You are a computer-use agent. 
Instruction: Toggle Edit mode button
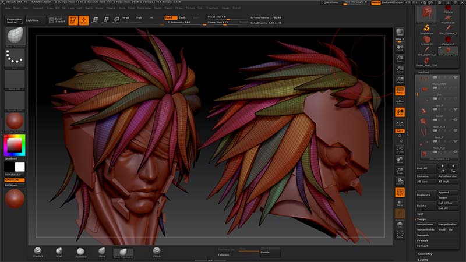coord(73,20)
